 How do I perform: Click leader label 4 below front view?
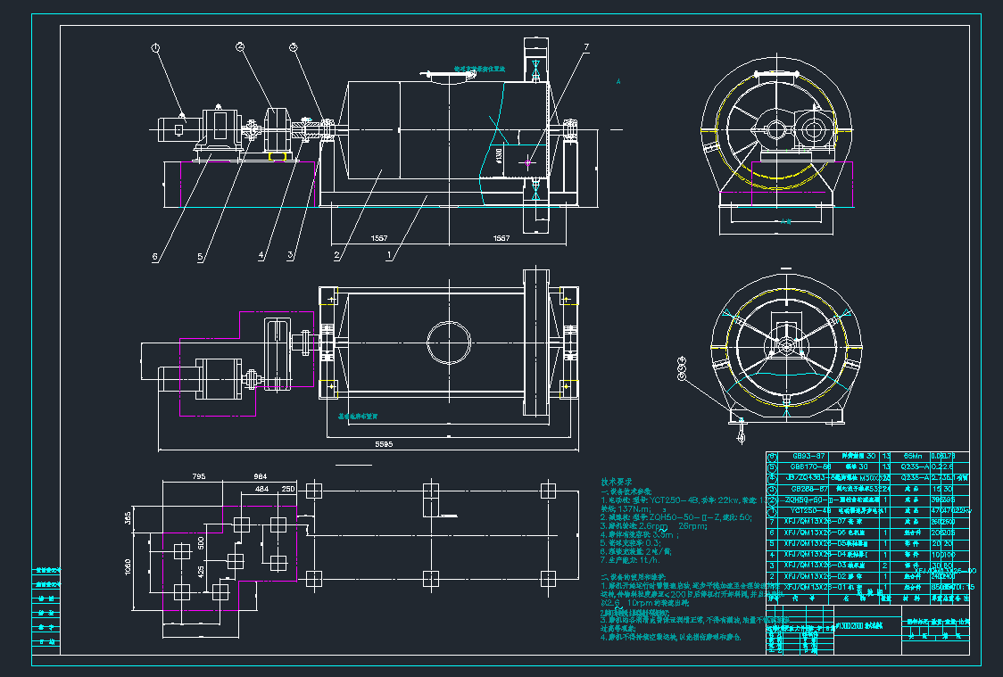point(261,256)
